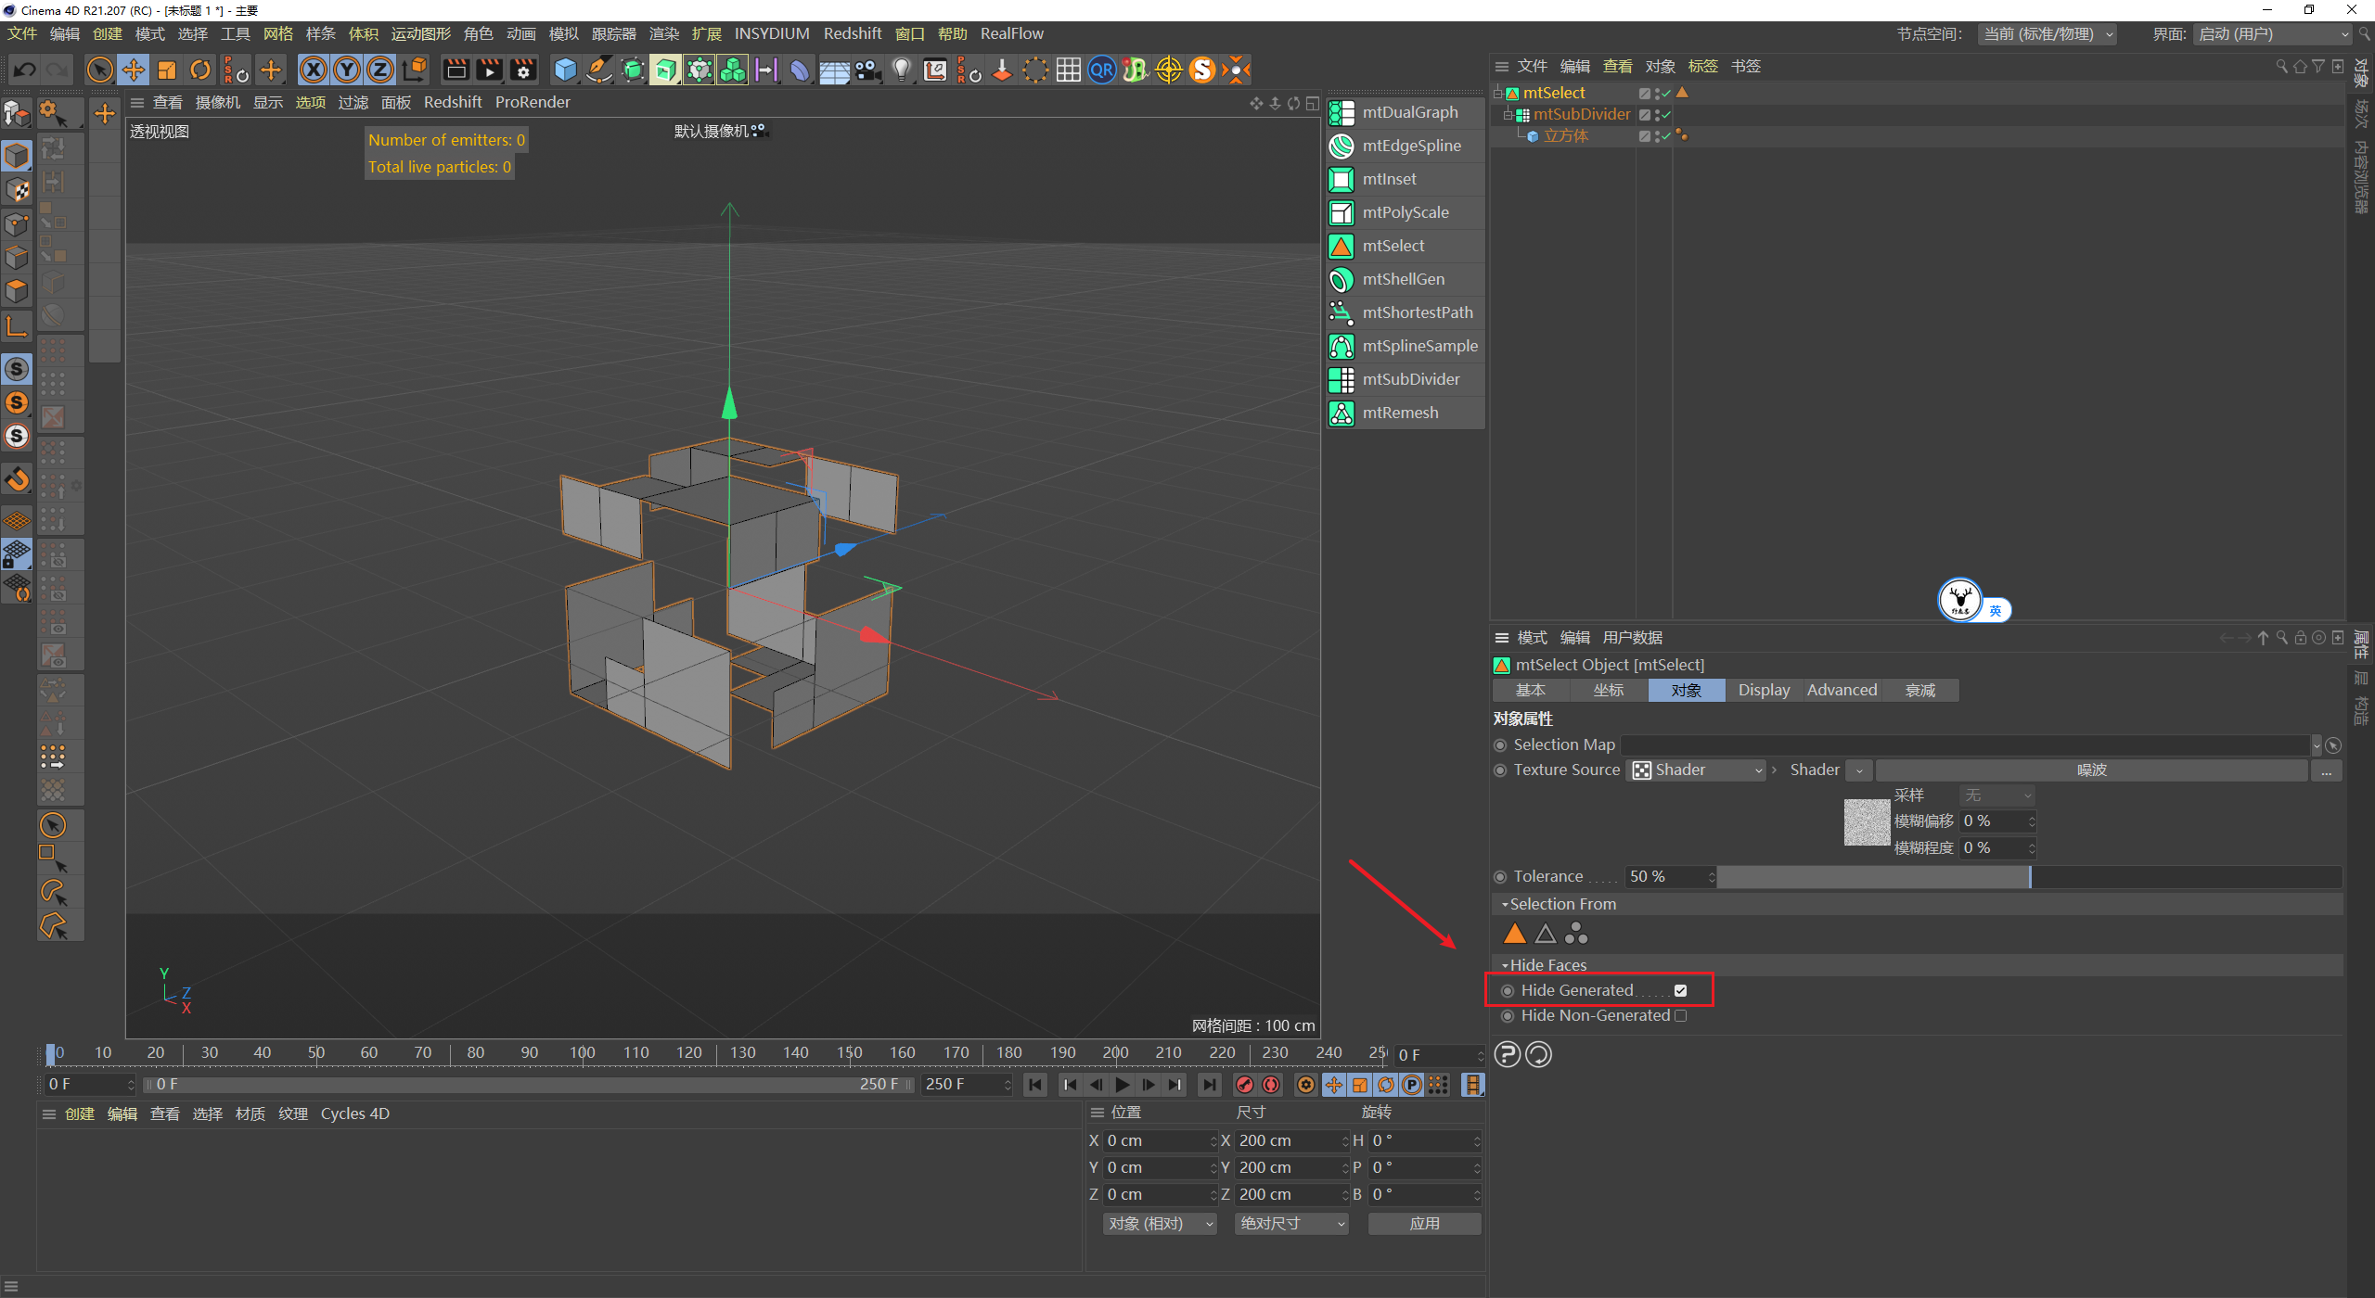The height and width of the screenshot is (1298, 2375).
Task: Click the mtShellGen plugin icon
Action: [1342, 279]
